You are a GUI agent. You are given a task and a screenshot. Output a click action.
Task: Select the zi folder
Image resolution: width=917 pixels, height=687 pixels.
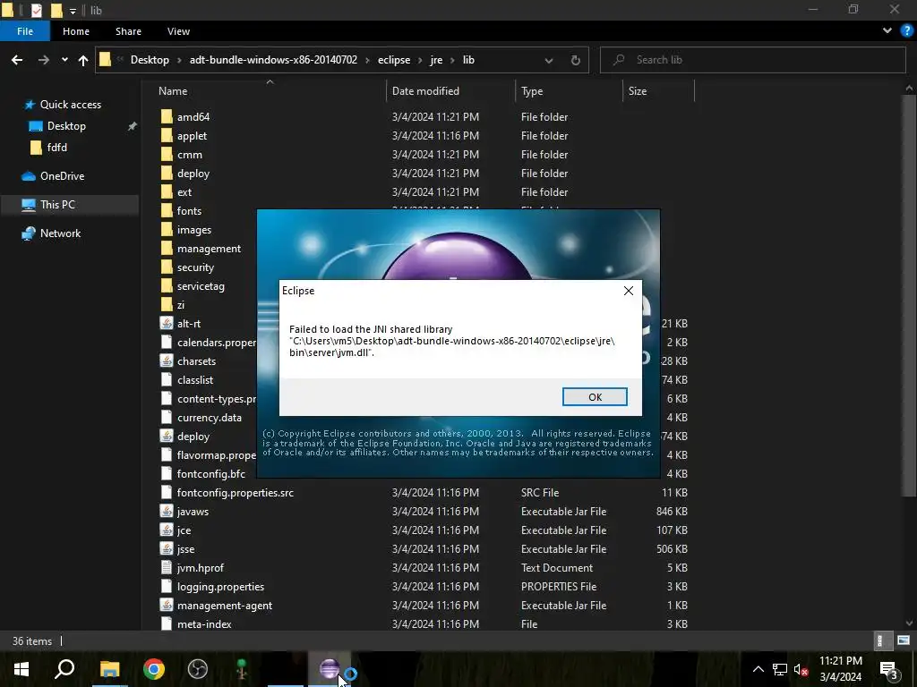pyautogui.click(x=181, y=305)
